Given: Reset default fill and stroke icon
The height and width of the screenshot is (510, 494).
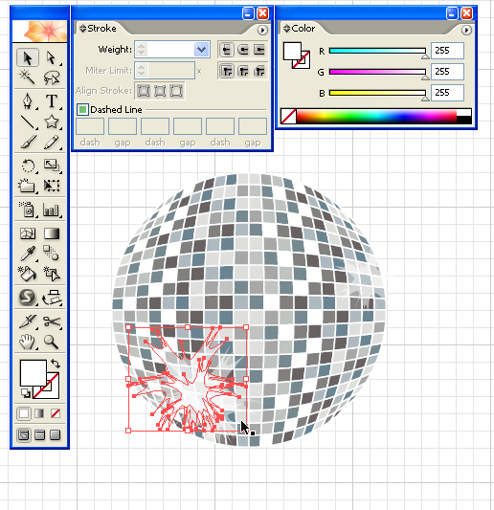Looking at the screenshot, I should (x=26, y=393).
